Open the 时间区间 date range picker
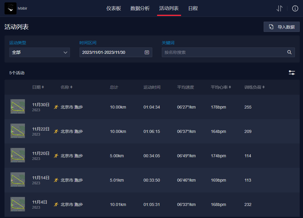Viewport: 303px width, 218px height. coord(112,52)
